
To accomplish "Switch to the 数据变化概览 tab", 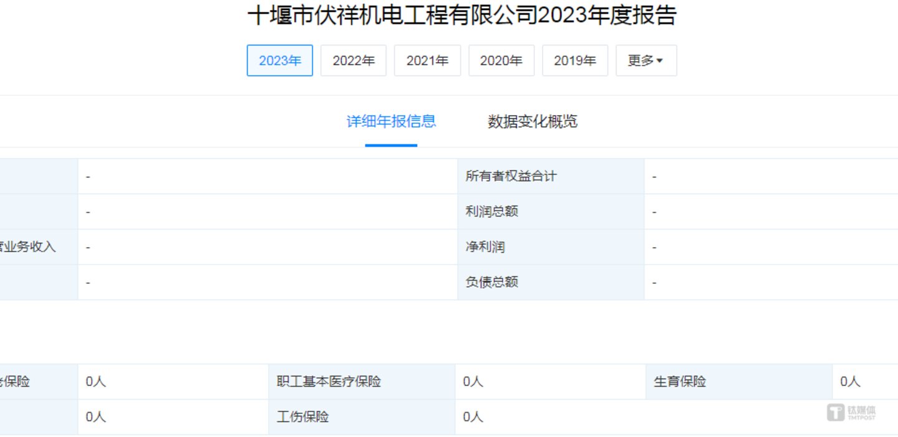I will 532,121.
